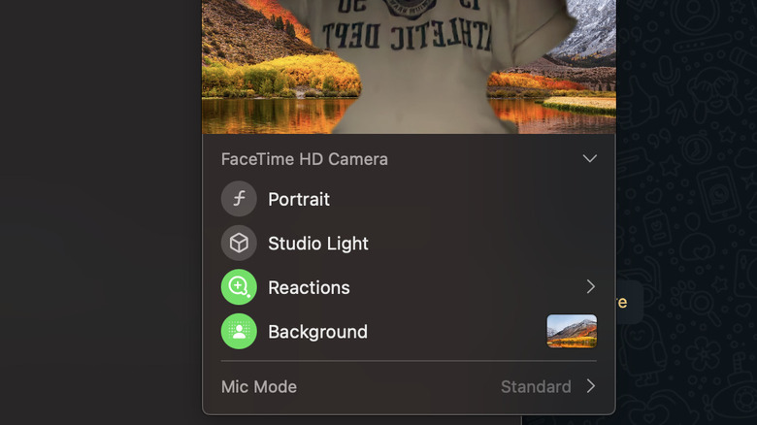
Task: Enable Studio Light via its label
Action: click(x=318, y=244)
